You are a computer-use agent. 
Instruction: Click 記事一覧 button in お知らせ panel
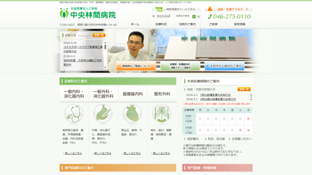[x=99, y=35]
